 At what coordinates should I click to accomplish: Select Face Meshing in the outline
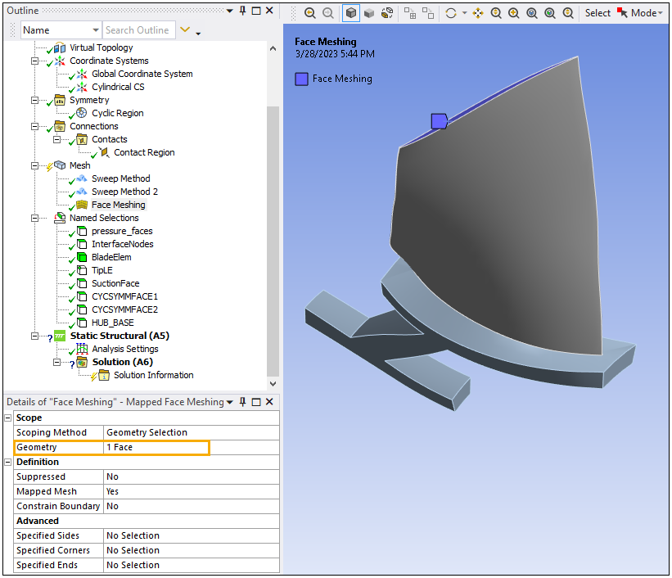coord(118,205)
